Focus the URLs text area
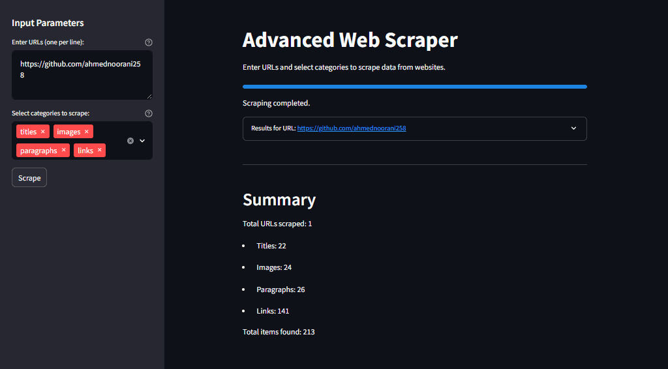This screenshot has height=369, width=668. (x=82, y=75)
